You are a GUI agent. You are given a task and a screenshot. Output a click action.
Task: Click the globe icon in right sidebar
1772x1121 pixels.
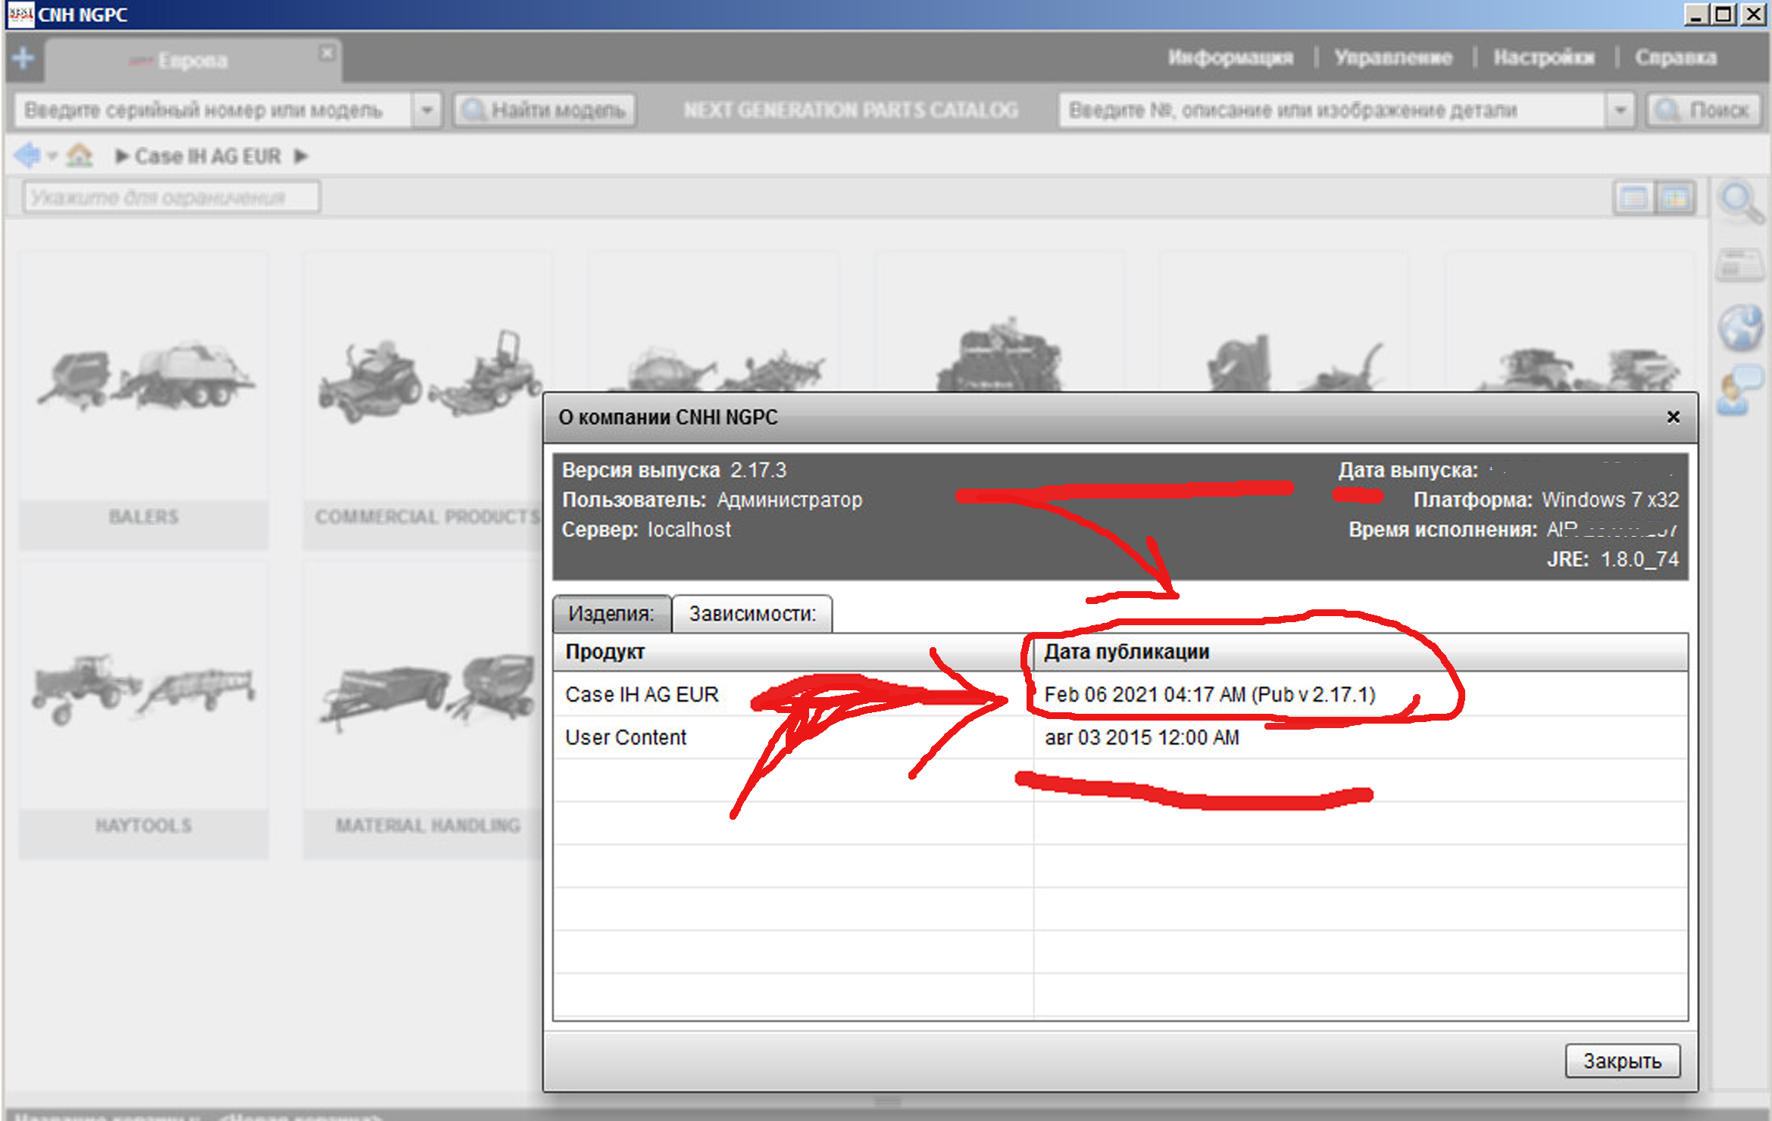(1740, 329)
